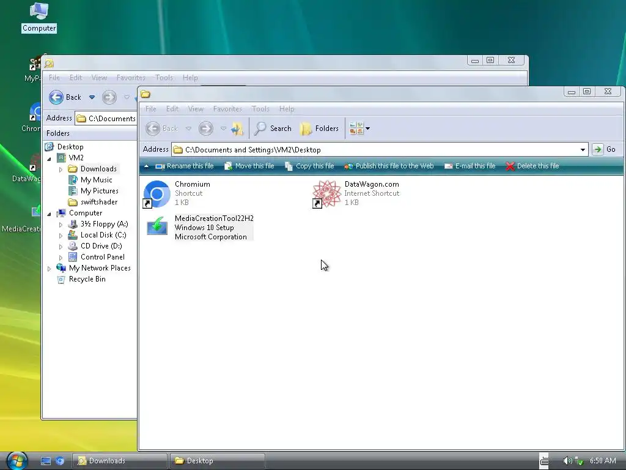Expand the Local Disk (C:) node
This screenshot has height=470, width=626.
coord(61,236)
